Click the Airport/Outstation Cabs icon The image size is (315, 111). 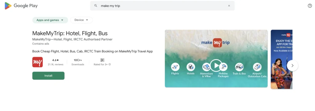coord(257,67)
